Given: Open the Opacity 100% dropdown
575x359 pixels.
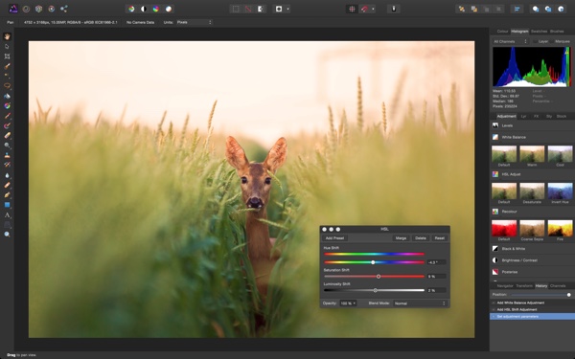Looking at the screenshot, I should point(348,303).
